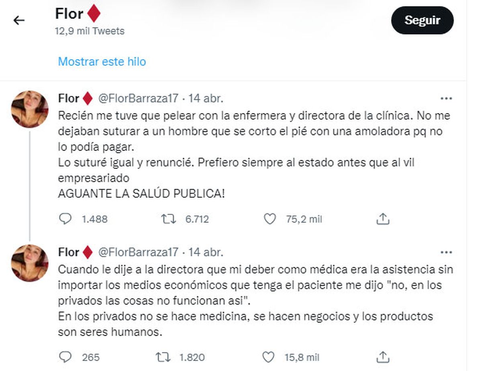The width and height of the screenshot is (482, 371).
Task: Reply to the first tweet about the clinic
Action: [x=65, y=219]
